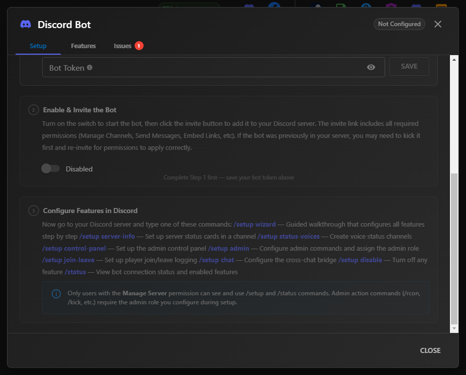Open the Features tab
This screenshot has height=375, width=466.
click(x=83, y=46)
